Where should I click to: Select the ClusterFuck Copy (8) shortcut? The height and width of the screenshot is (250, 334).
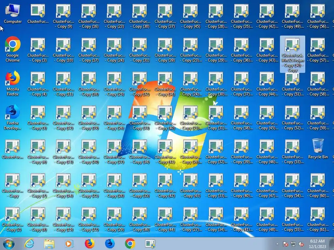click(38, 219)
